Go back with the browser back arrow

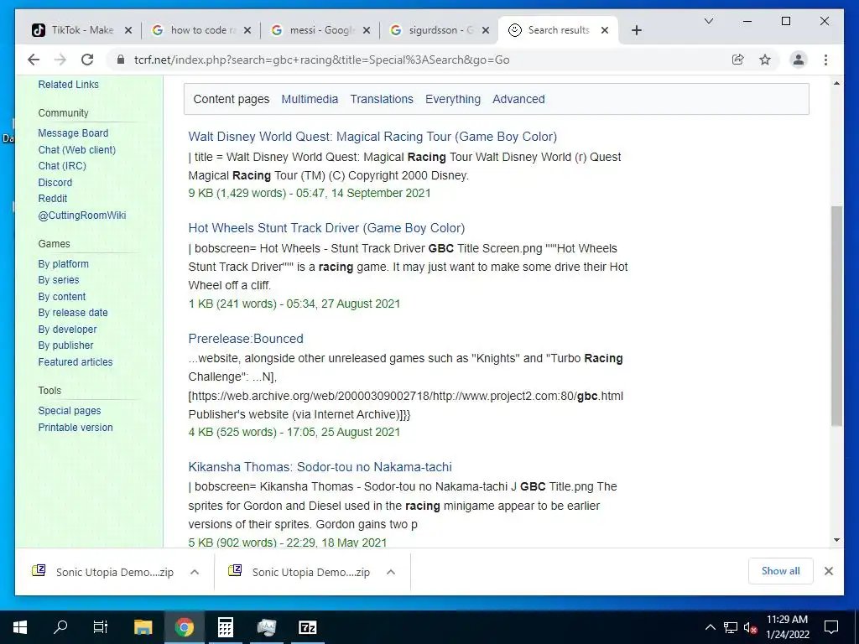tap(34, 60)
